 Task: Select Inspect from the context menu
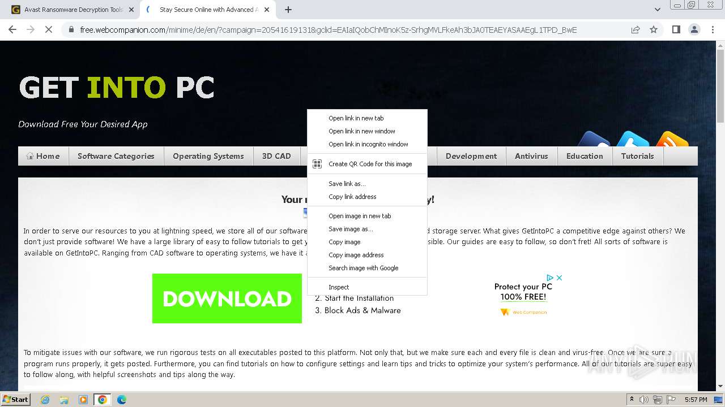367,287
